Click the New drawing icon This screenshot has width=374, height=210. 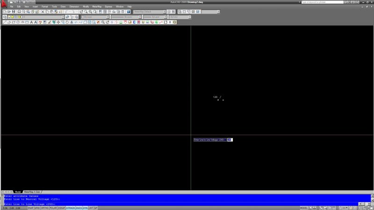tap(5, 12)
